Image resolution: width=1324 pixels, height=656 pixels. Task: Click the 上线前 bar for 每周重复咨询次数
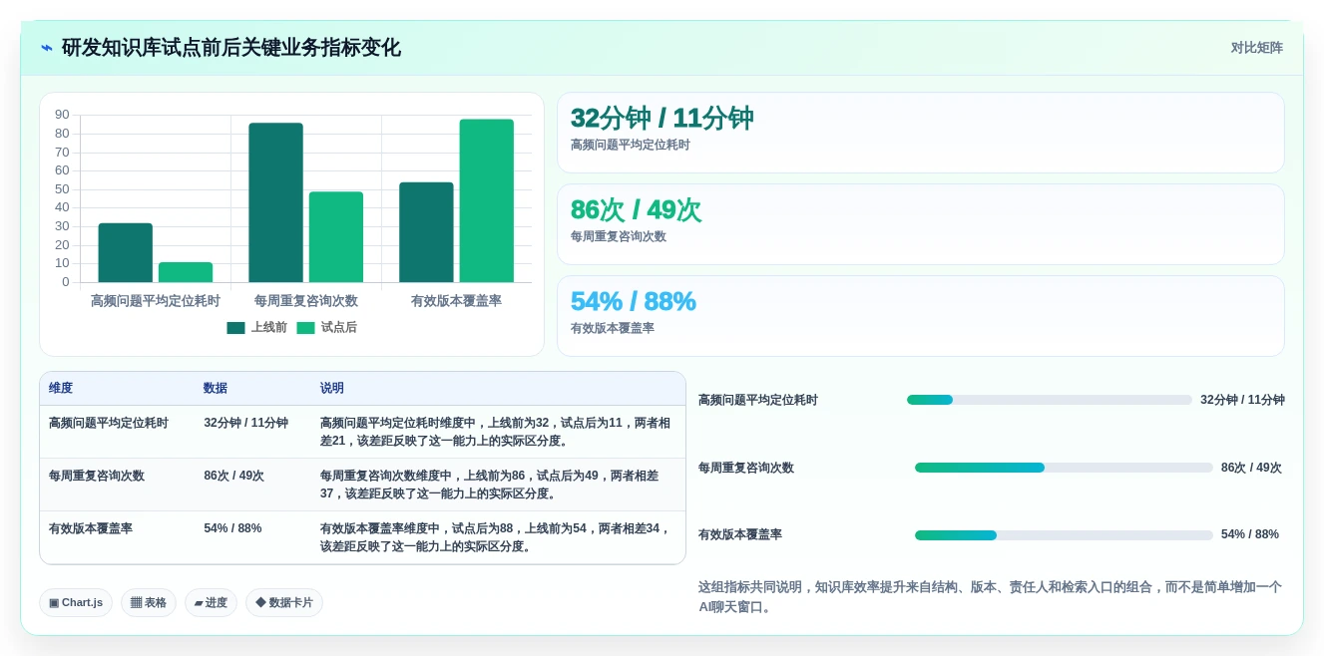pos(276,202)
